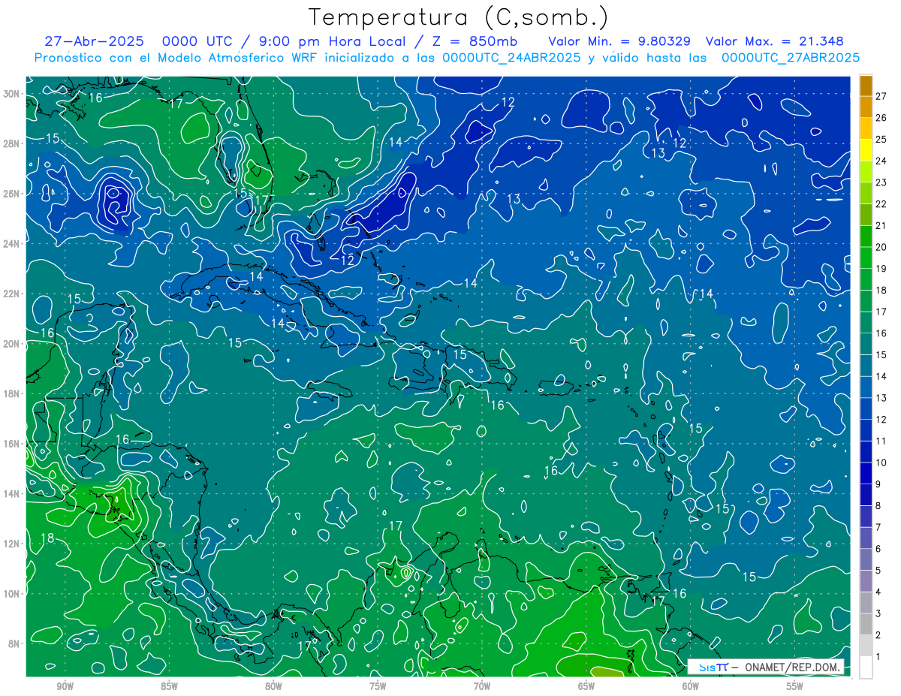Click the 'Z = 850mb' level text

pos(473,41)
